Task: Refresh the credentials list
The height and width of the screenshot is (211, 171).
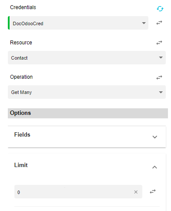Action: (x=160, y=9)
